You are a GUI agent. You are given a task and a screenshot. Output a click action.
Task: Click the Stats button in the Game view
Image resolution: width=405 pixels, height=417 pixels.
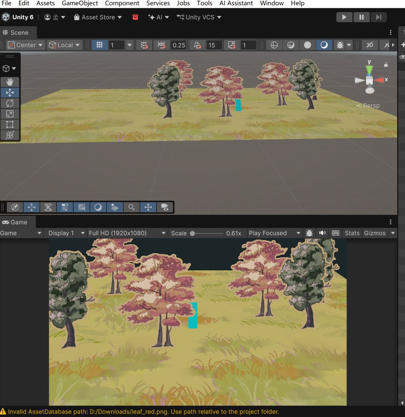click(x=352, y=233)
